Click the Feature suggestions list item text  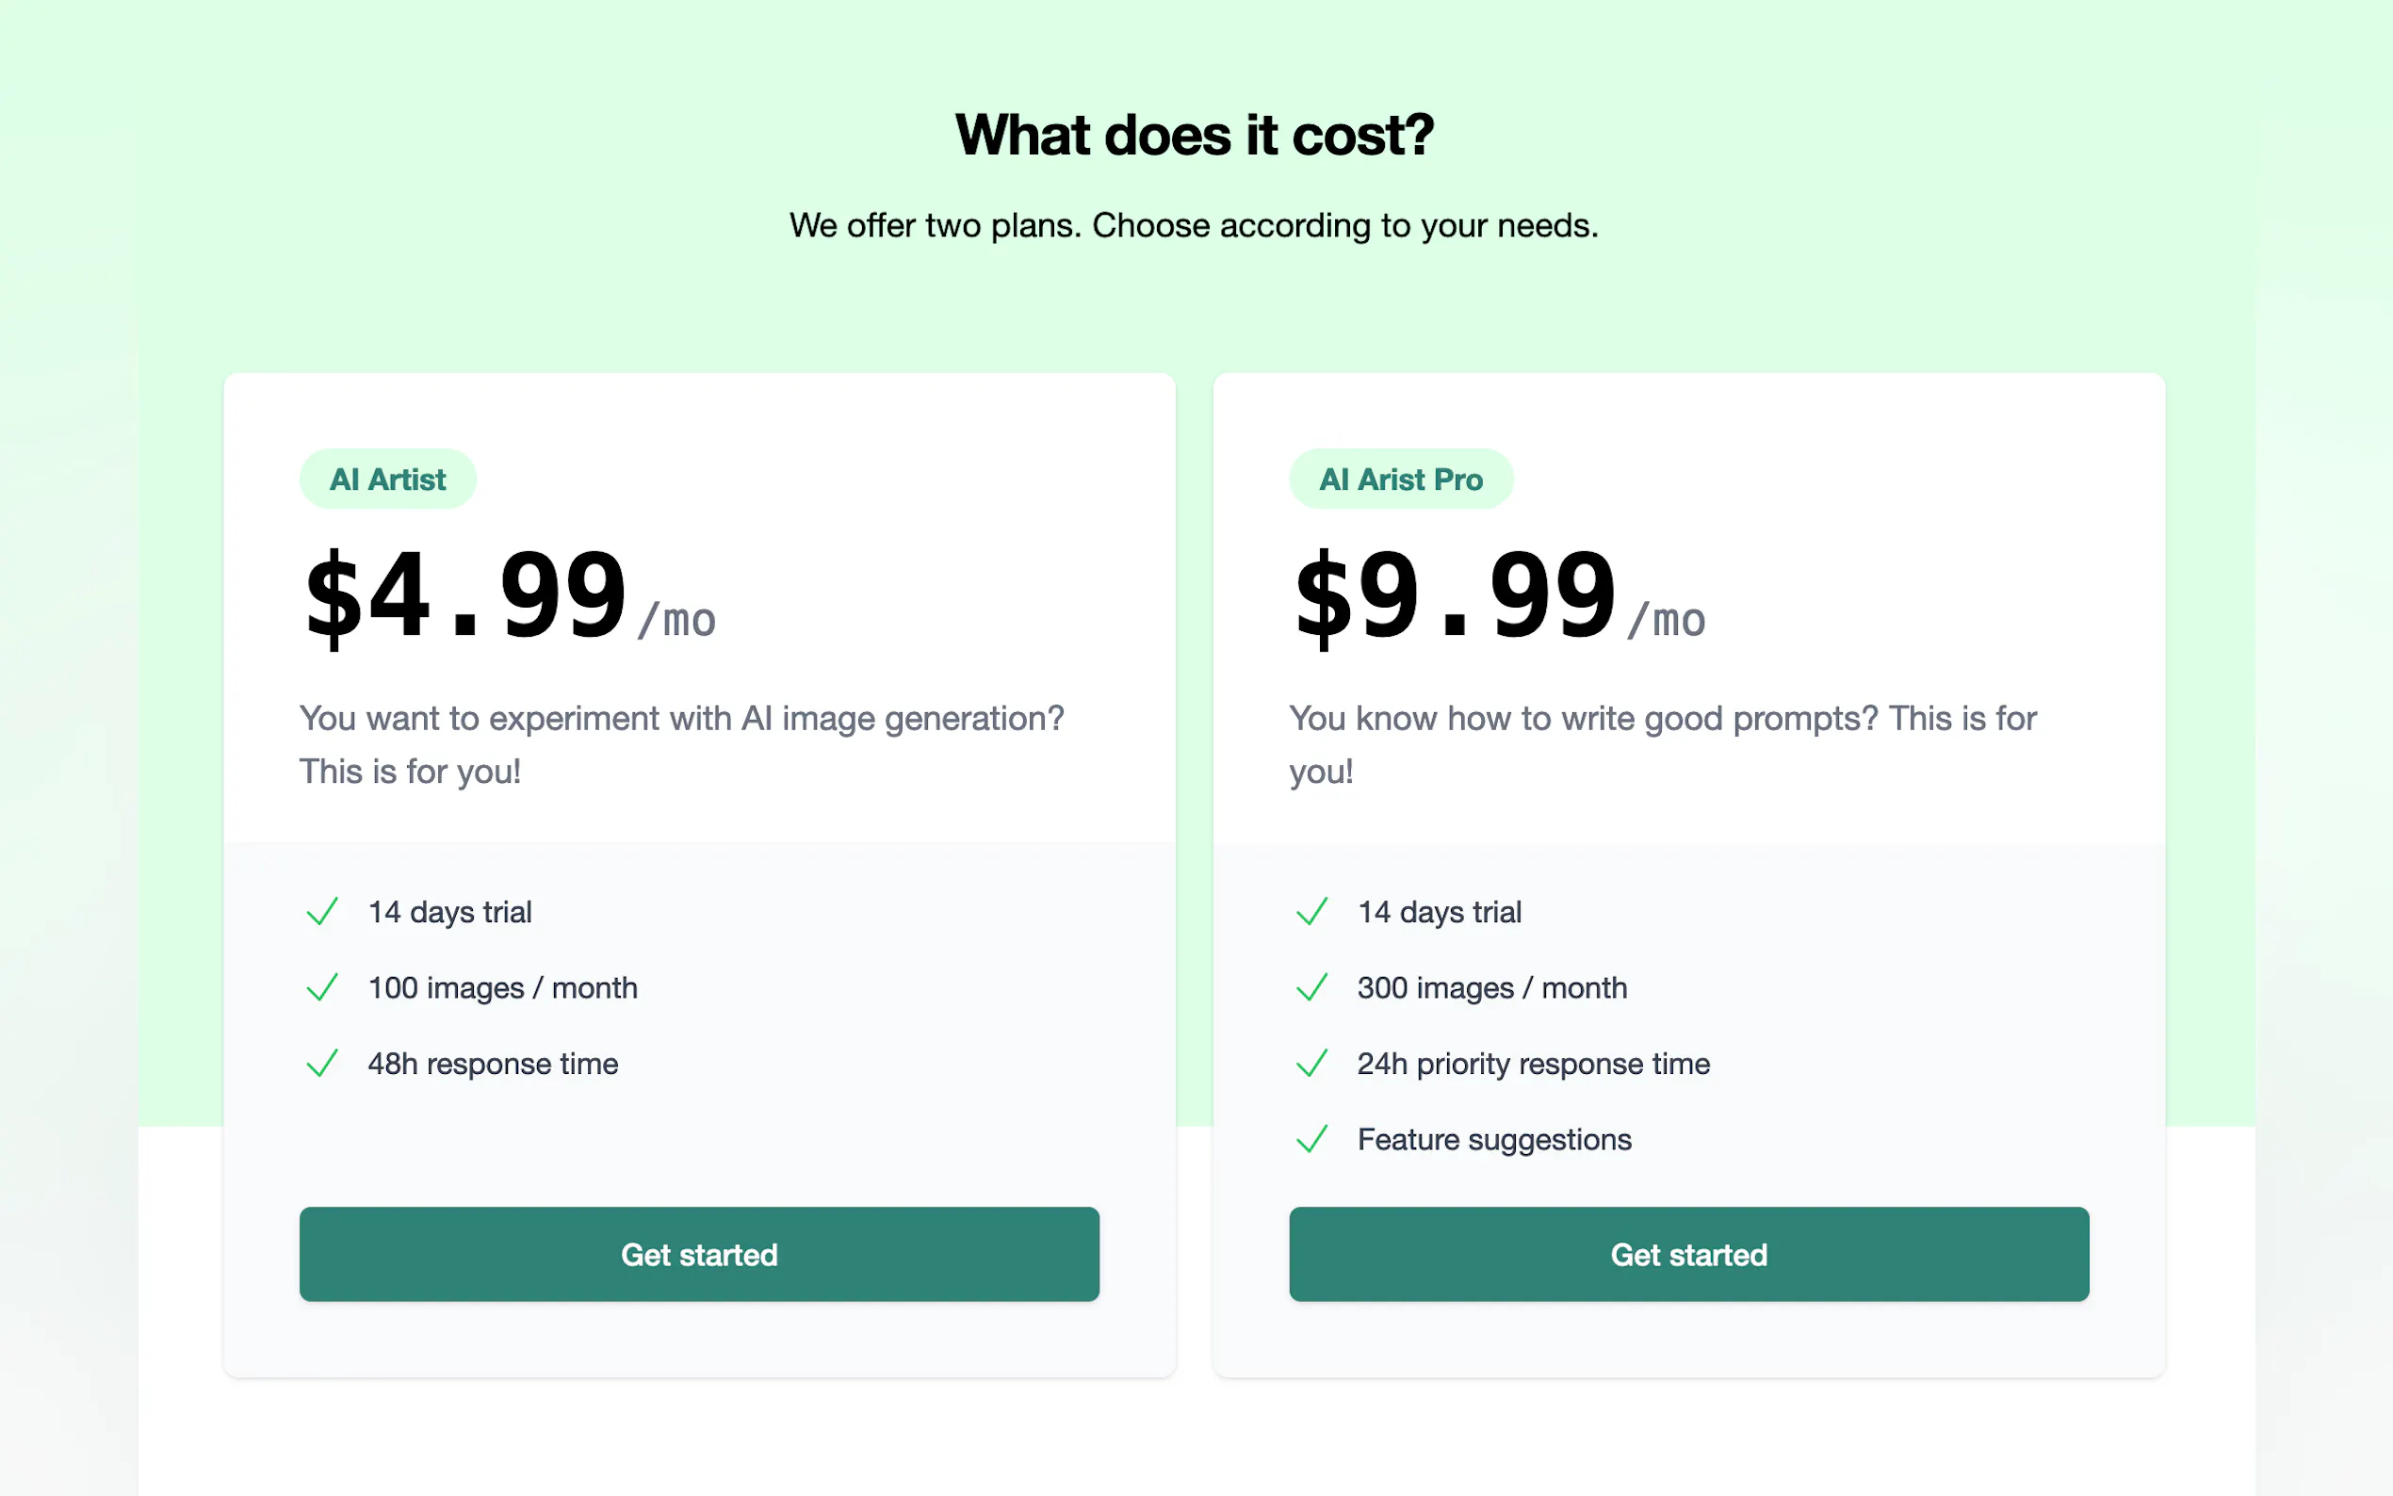pos(1494,1140)
